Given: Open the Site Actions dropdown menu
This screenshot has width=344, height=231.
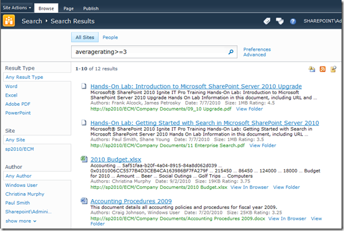Looking at the screenshot, I should pos(17,8).
